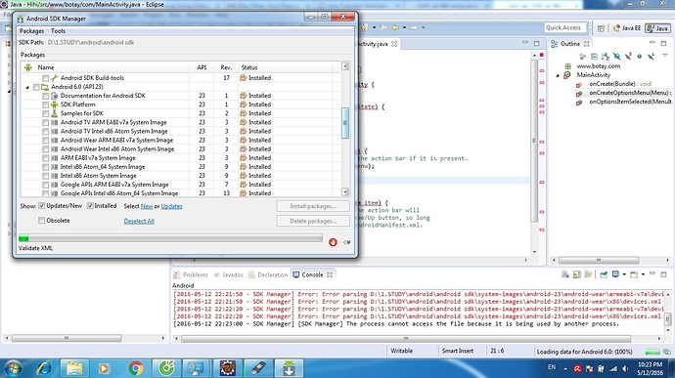Stop the SDK Manager loading operation

[333, 242]
